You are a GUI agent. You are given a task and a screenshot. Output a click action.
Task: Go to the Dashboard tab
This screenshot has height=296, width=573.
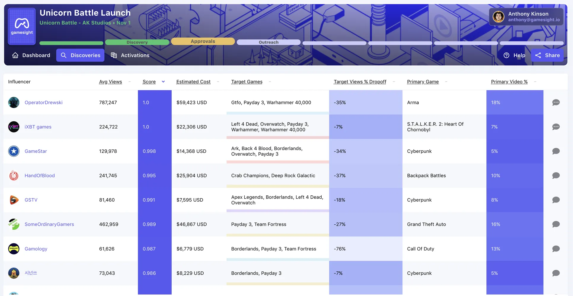pyautogui.click(x=31, y=55)
